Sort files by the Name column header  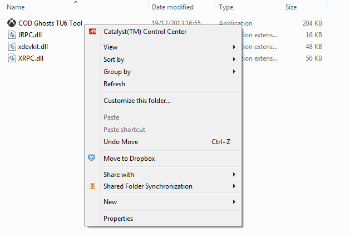[x=16, y=7]
